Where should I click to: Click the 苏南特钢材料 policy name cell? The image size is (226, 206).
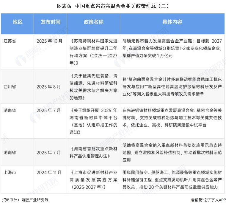point(93,52)
